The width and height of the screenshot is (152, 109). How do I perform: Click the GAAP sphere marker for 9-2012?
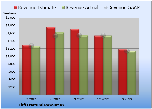click(x=79, y=35)
